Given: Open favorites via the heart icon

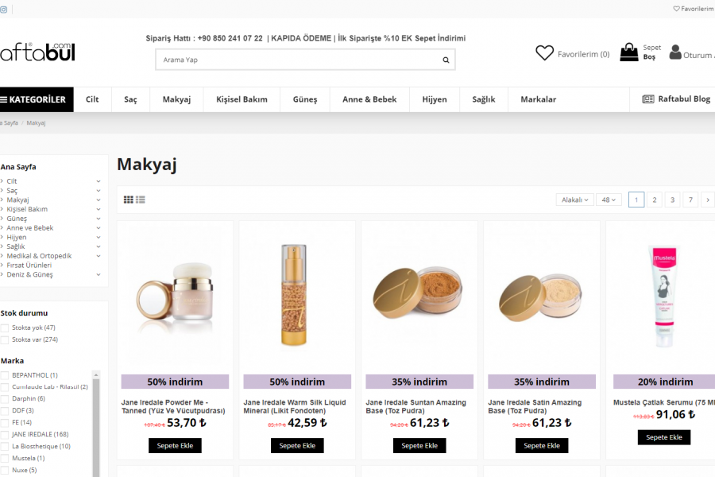Looking at the screenshot, I should pos(544,53).
